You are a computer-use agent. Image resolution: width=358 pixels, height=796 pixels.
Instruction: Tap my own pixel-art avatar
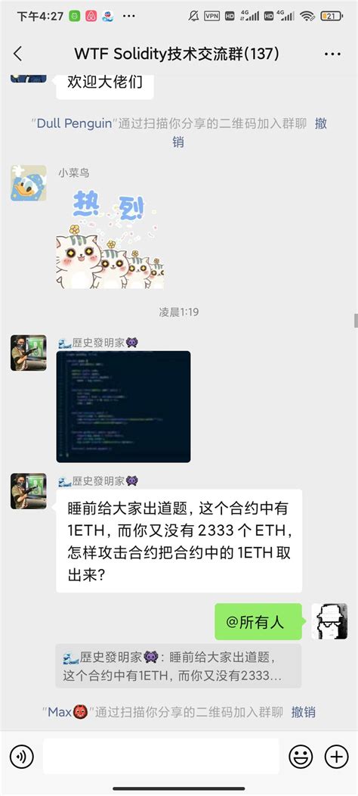click(329, 621)
